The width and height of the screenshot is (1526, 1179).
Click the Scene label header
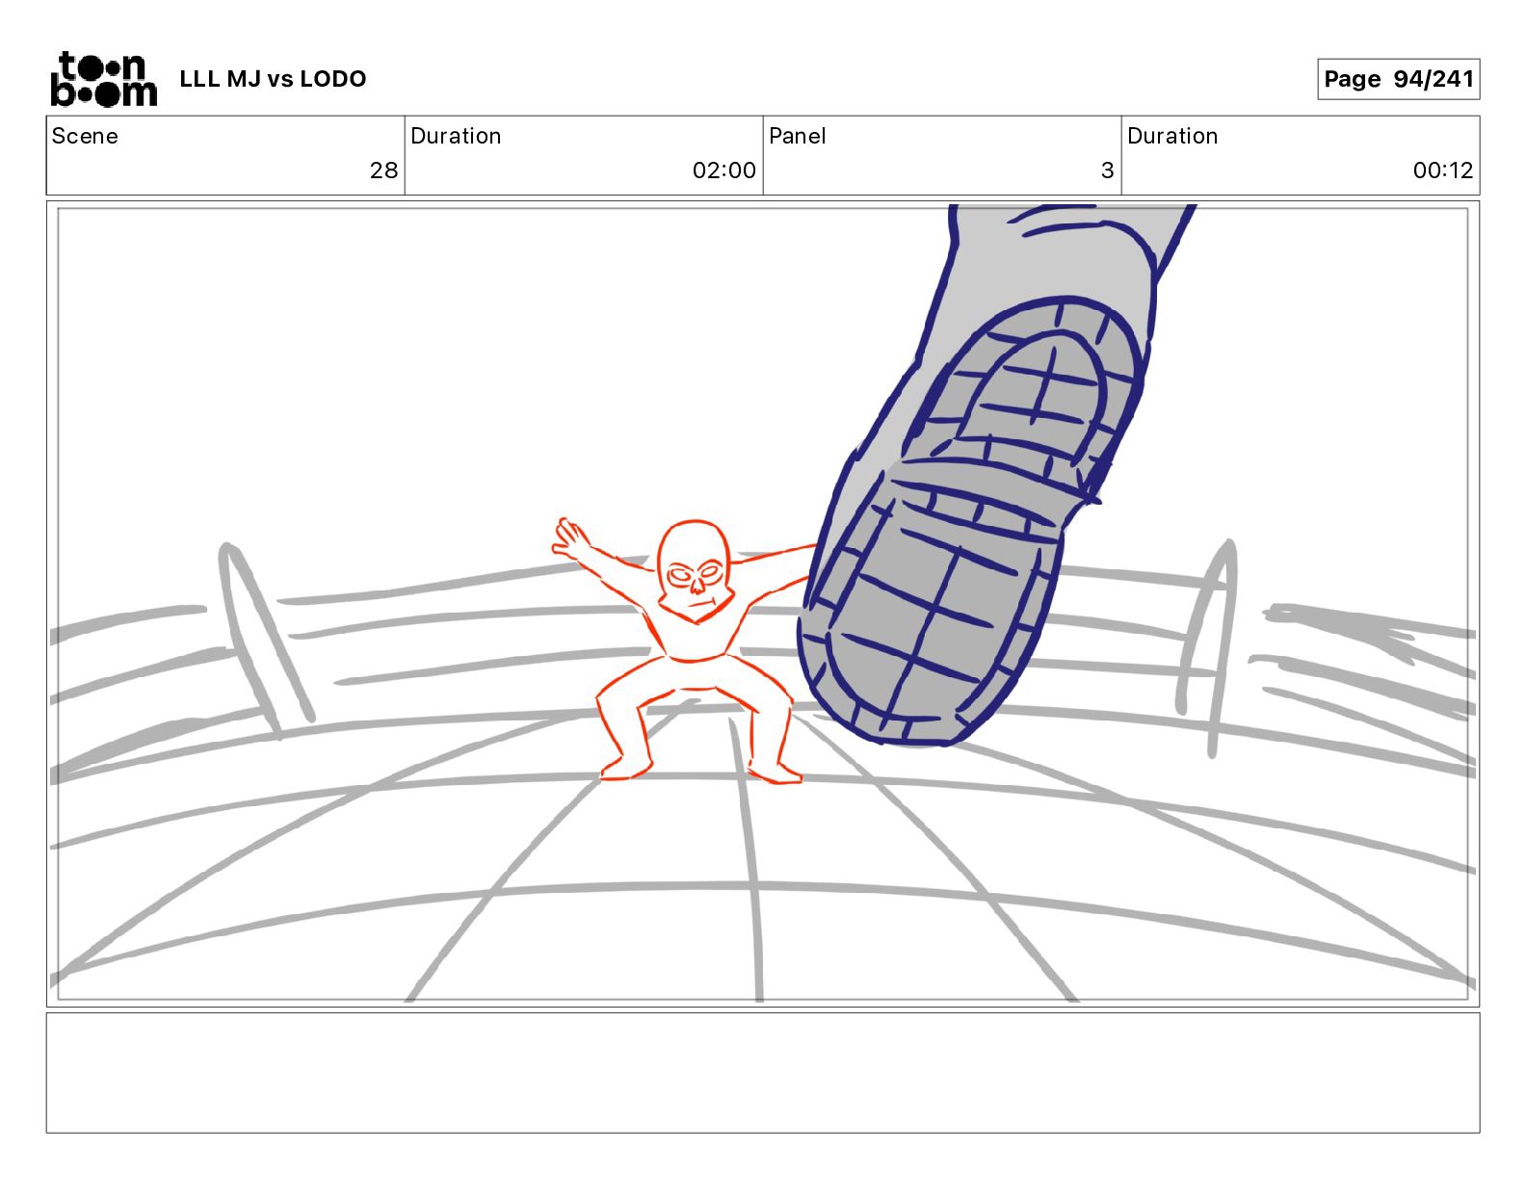[x=85, y=136]
